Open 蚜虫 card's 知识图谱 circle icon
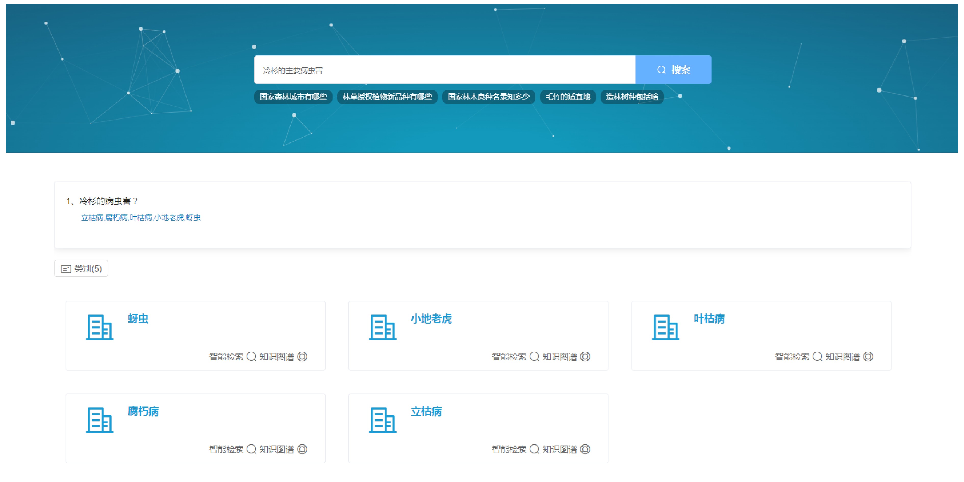964x482 pixels. pos(302,357)
